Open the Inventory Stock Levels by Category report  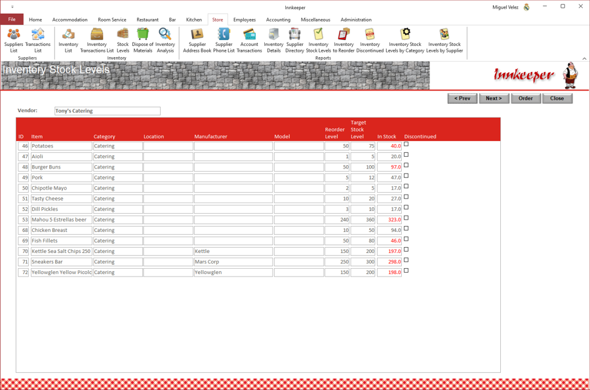click(x=405, y=40)
